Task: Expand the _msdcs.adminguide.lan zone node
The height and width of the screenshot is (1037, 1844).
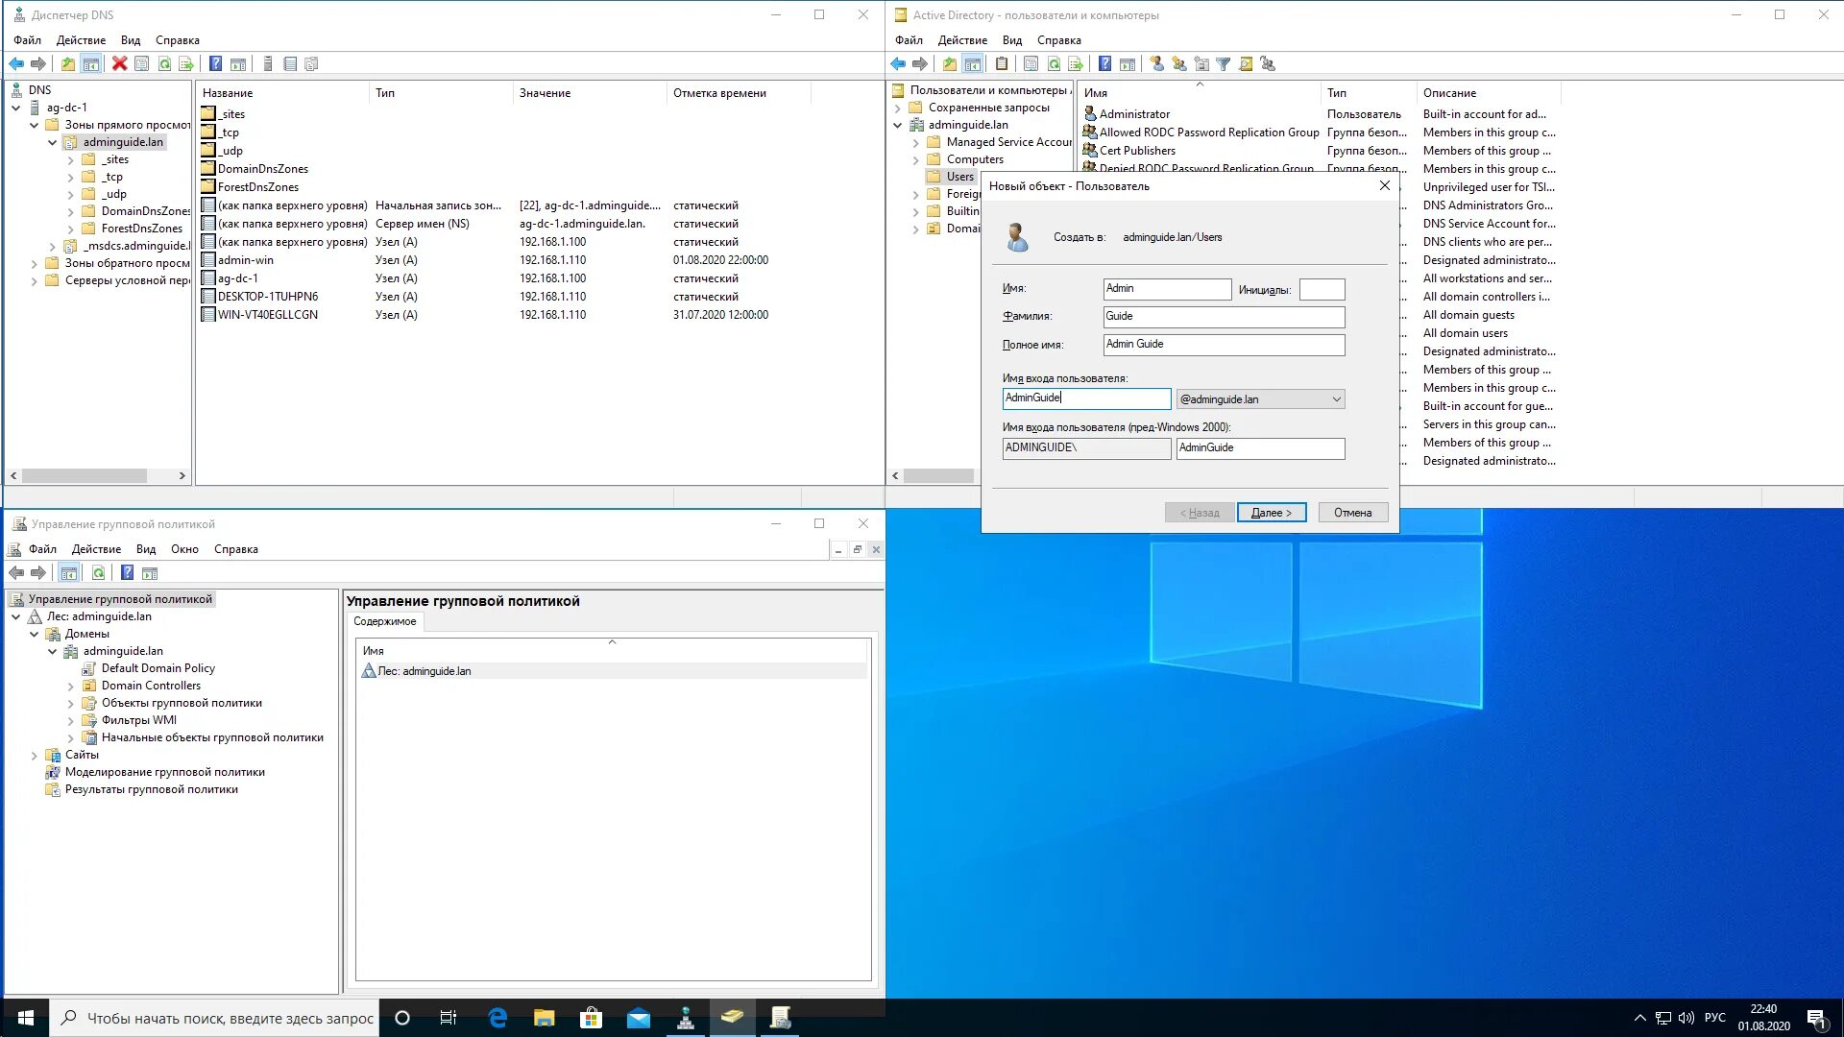Action: [x=53, y=247]
